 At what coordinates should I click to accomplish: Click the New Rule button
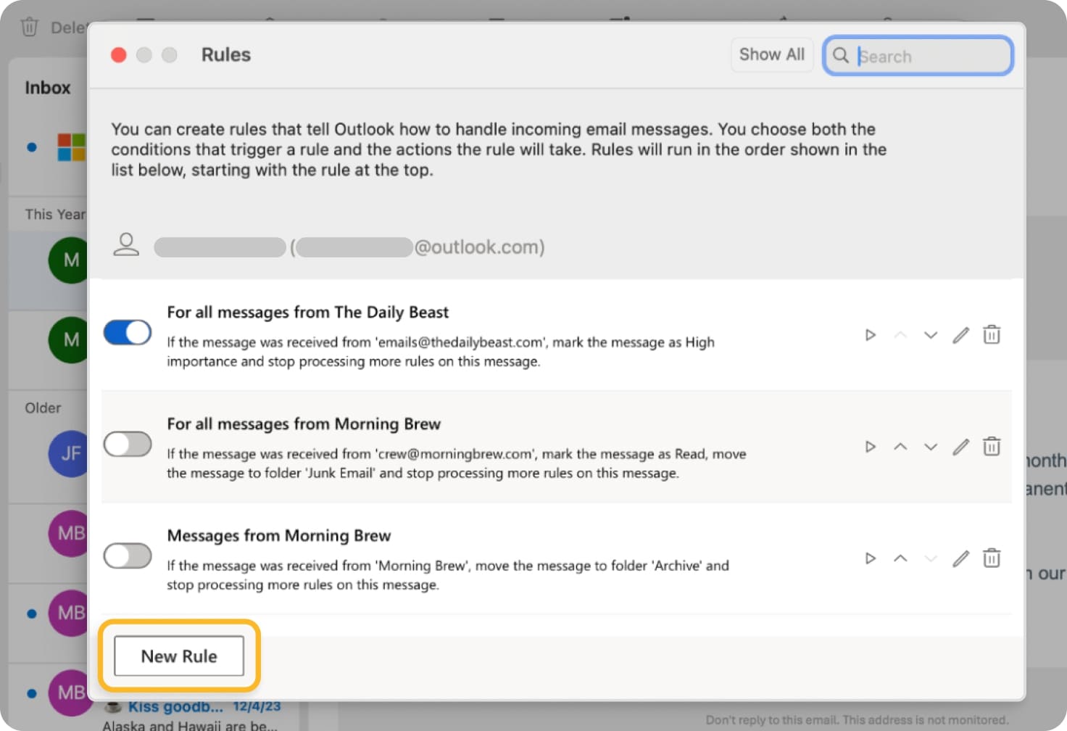tap(178, 656)
